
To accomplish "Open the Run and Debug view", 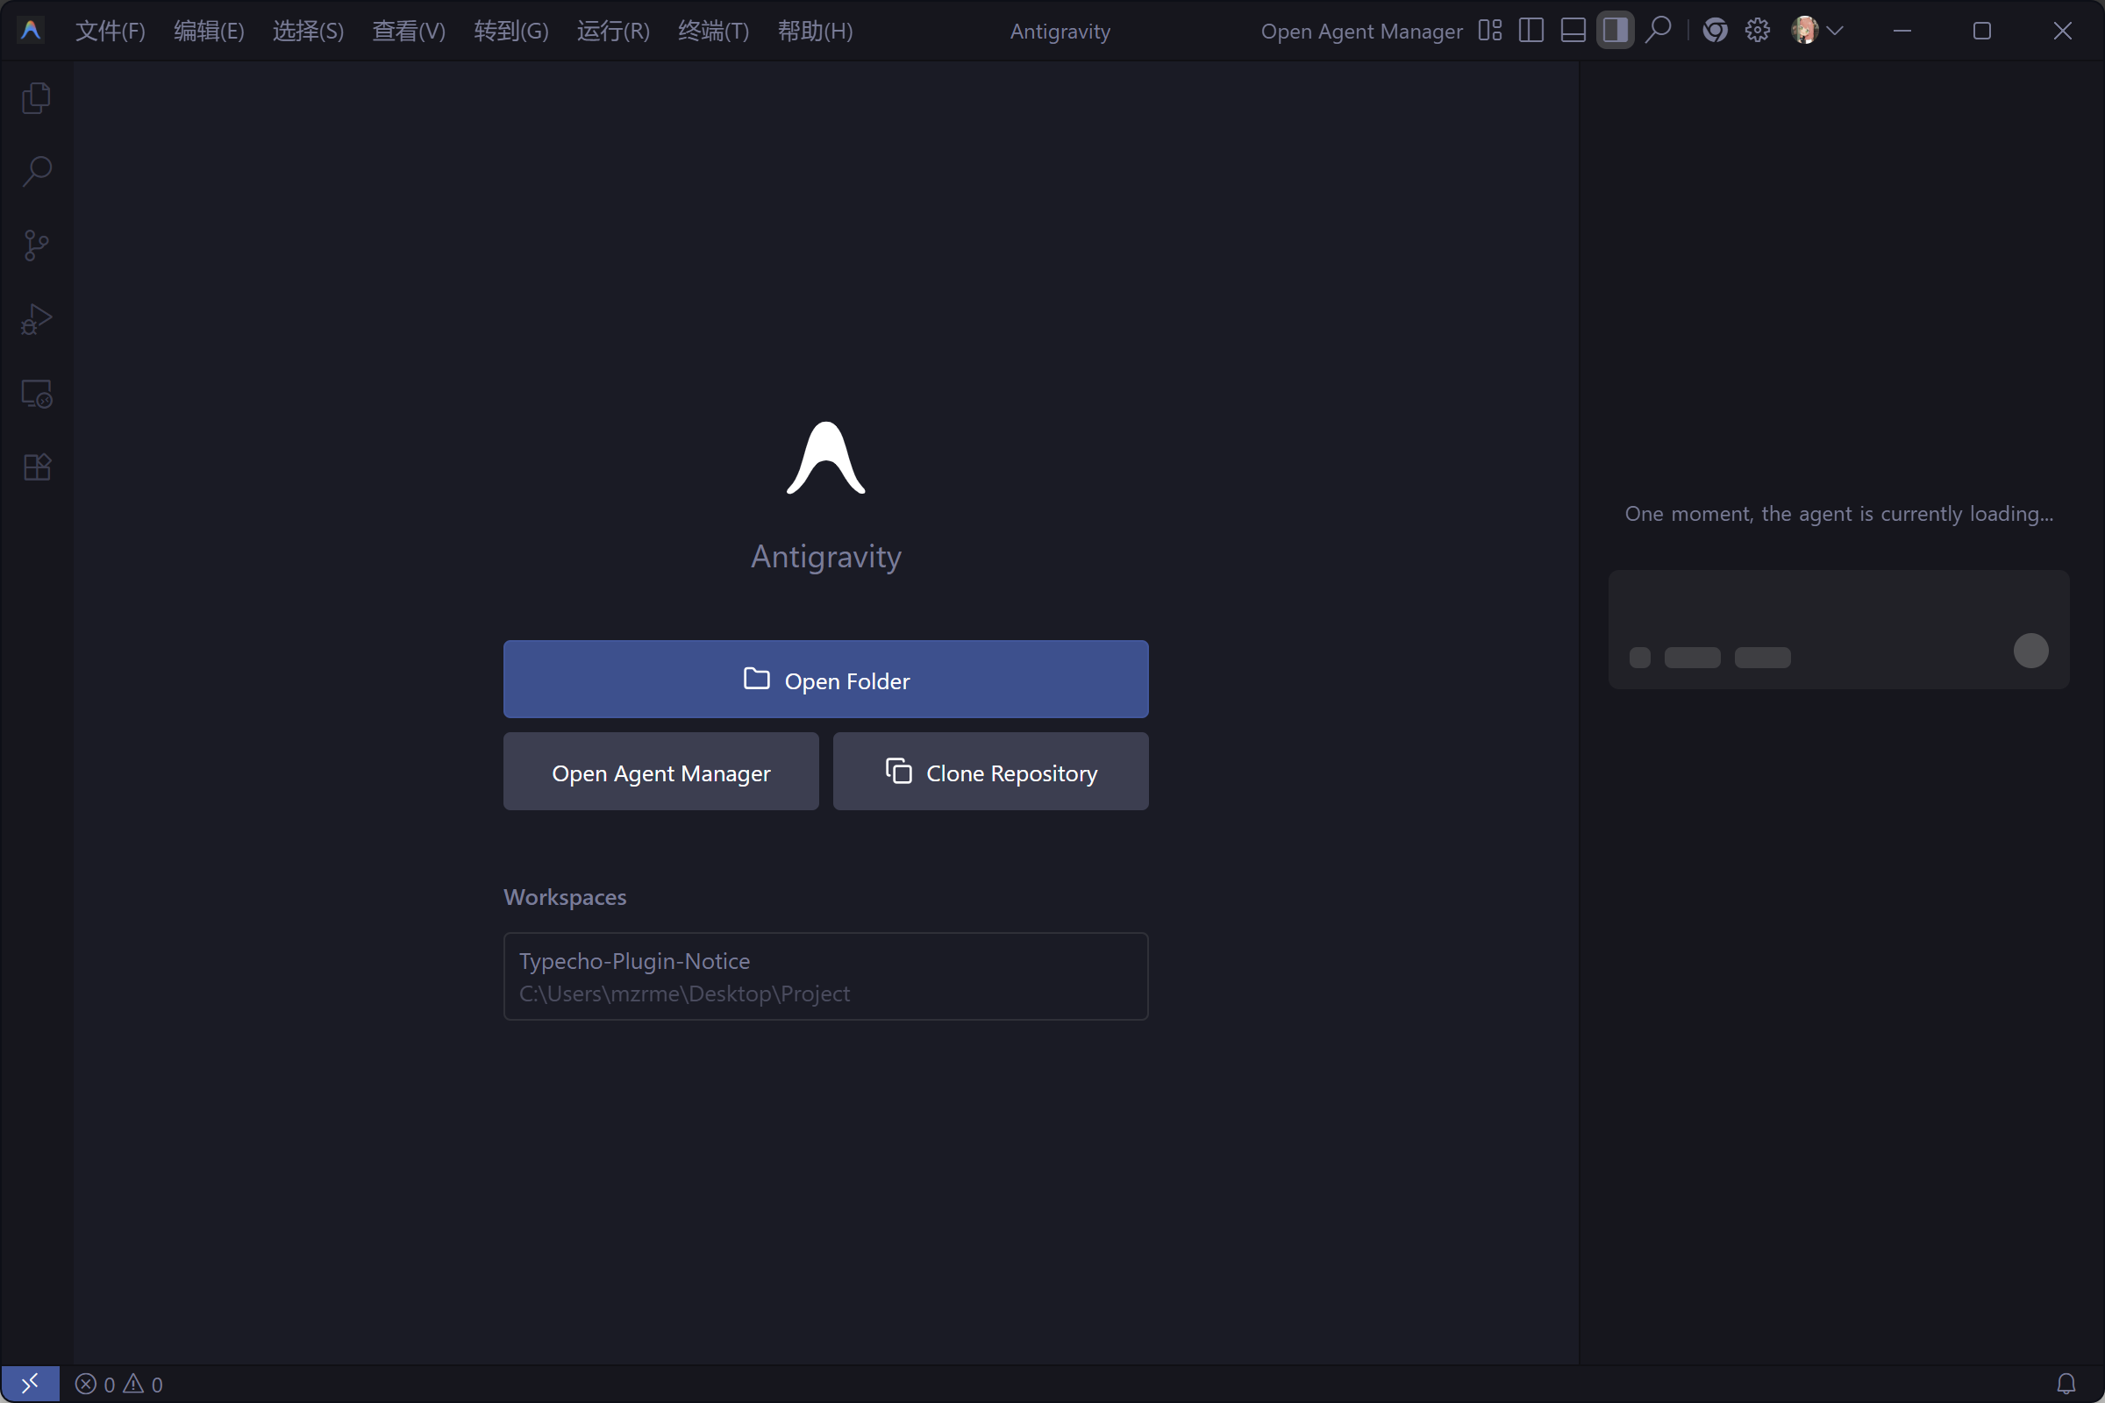I will pyautogui.click(x=36, y=318).
